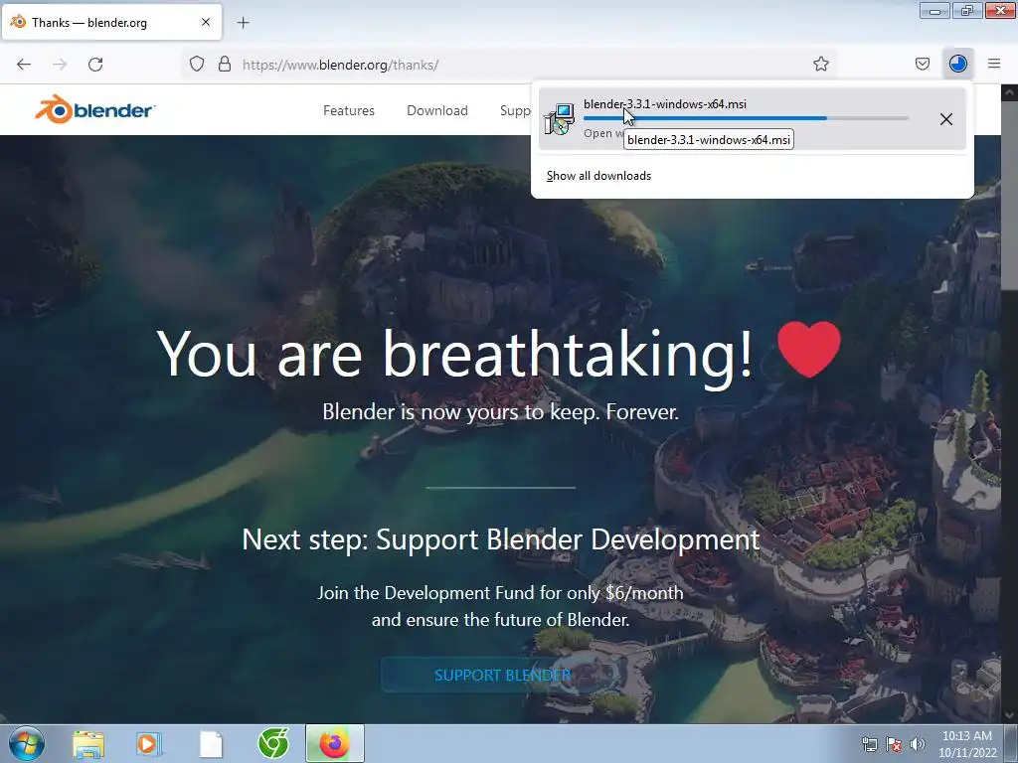Click Show all downloads
Screen dimensions: 1018x763
pyautogui.click(x=598, y=176)
